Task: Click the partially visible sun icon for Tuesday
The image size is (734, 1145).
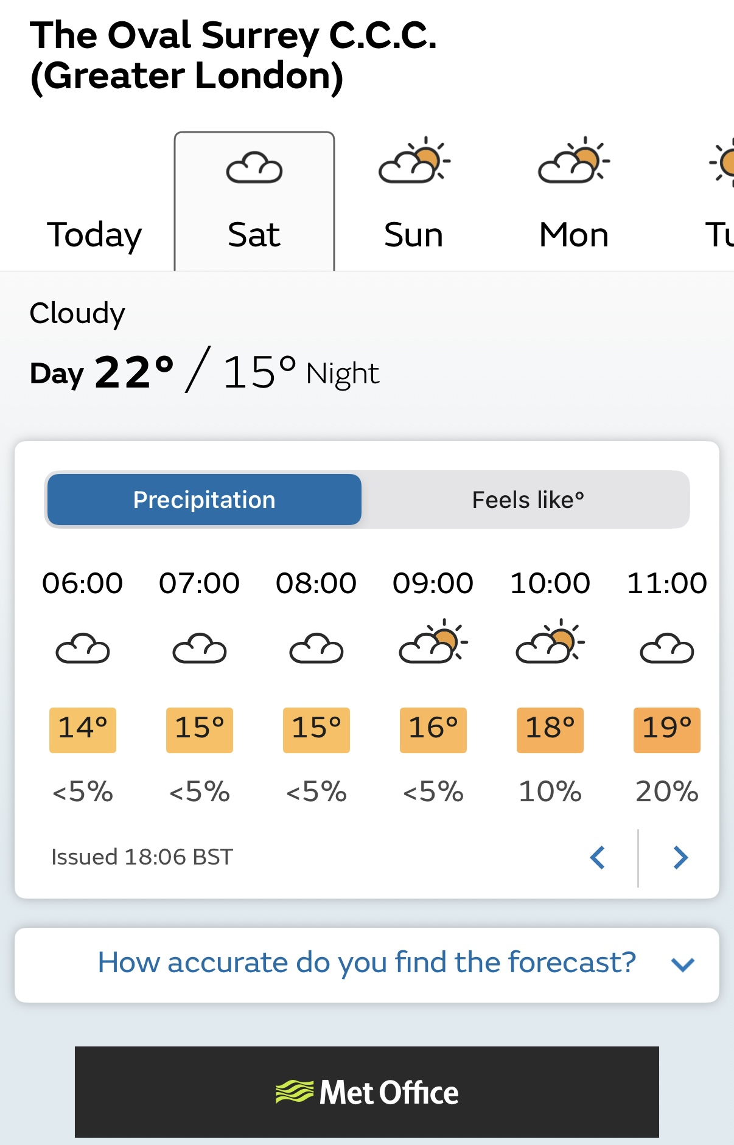Action: coord(722,162)
